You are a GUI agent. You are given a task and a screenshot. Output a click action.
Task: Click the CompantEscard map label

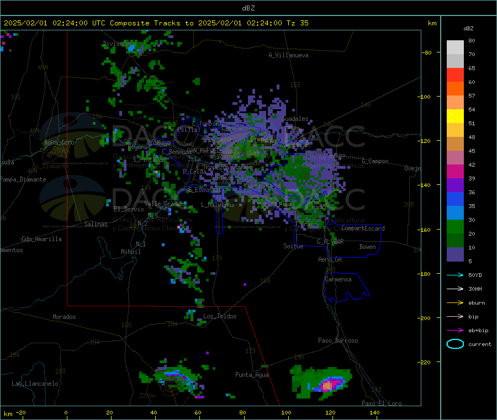[363, 228]
